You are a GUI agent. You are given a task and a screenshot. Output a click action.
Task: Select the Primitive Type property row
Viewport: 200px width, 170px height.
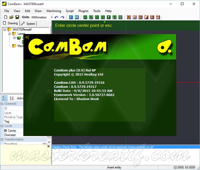click(x=14, y=117)
